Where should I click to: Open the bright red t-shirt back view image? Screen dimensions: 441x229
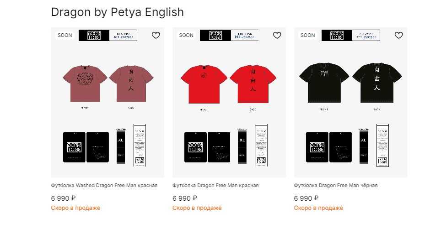click(253, 84)
